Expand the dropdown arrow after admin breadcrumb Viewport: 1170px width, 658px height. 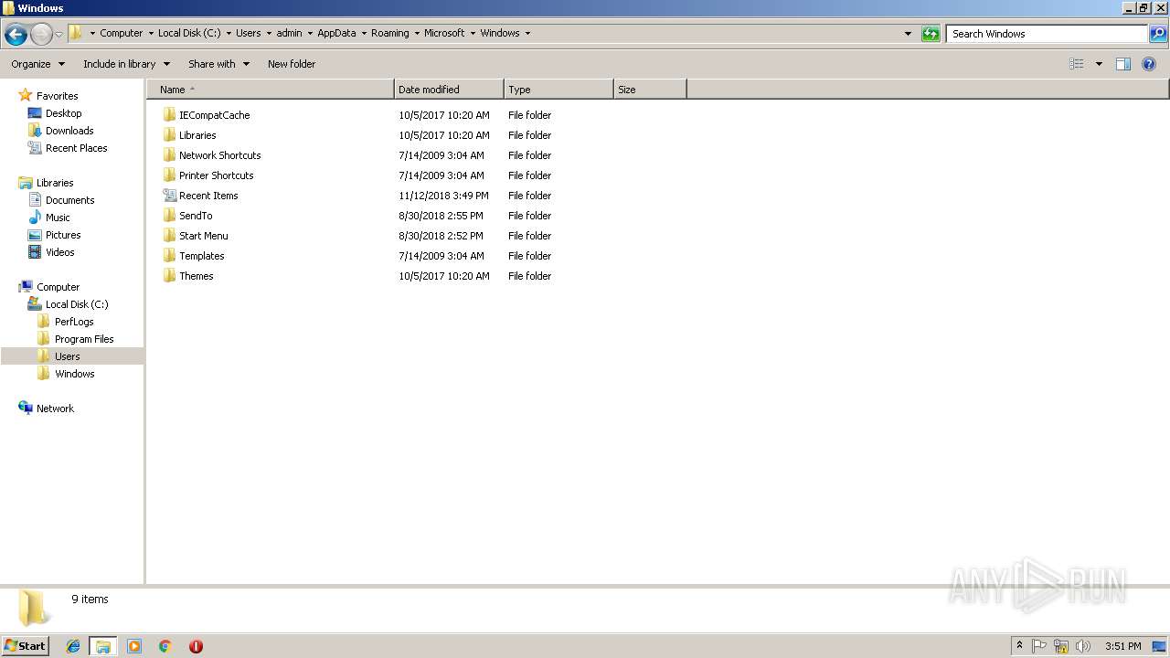310,33
